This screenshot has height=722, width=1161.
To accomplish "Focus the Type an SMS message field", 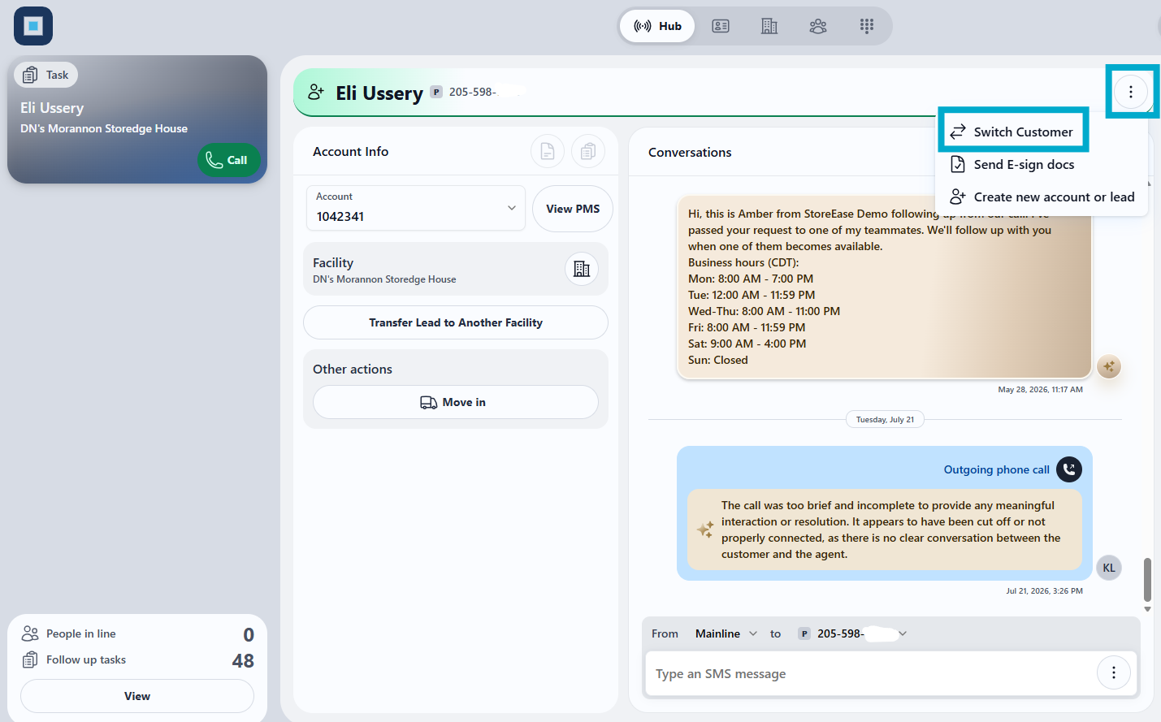I will (871, 673).
